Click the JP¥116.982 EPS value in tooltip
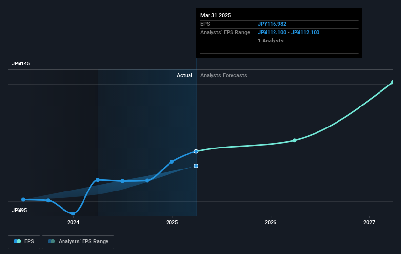 tap(272, 24)
